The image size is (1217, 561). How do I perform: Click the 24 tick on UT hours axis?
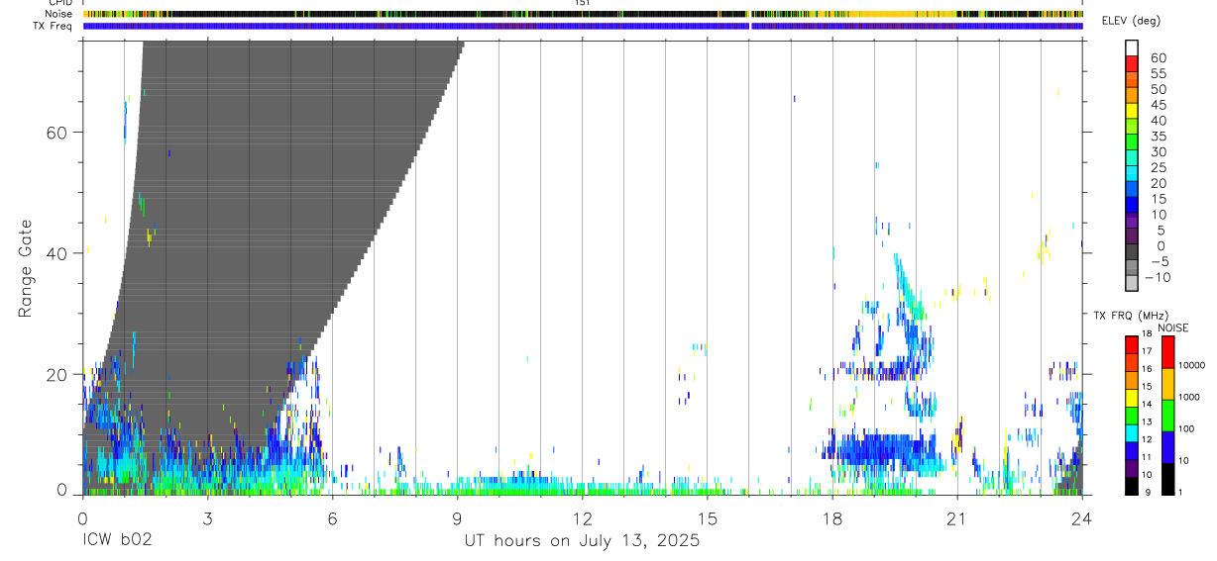click(x=1081, y=519)
